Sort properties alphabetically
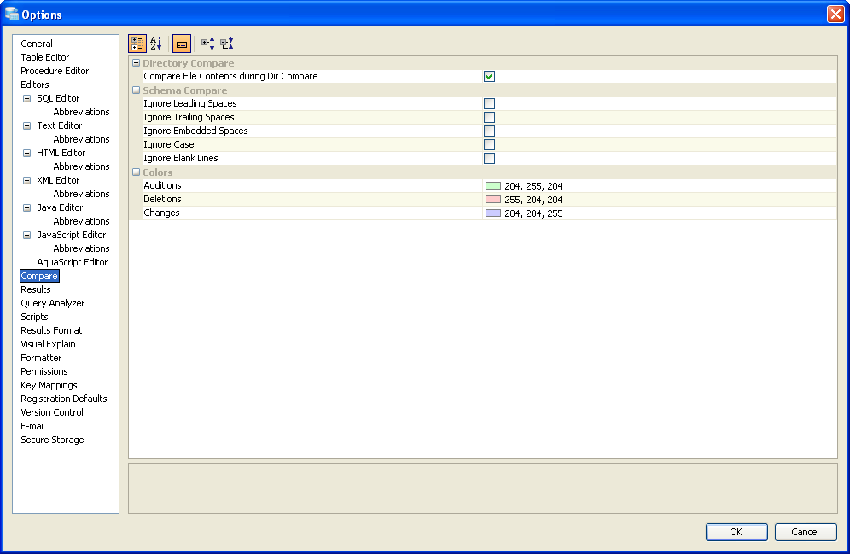 coord(156,44)
